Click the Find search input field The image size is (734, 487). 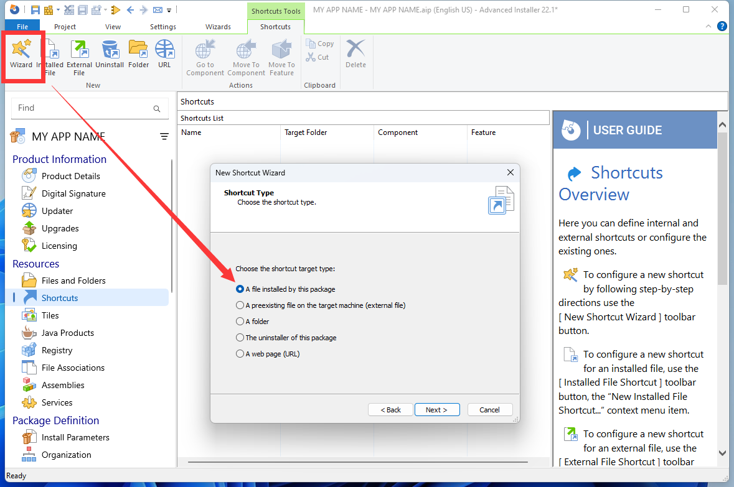(x=84, y=108)
